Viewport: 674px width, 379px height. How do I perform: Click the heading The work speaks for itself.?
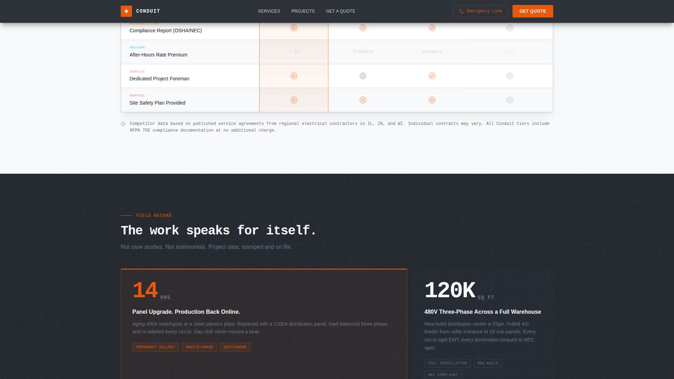(x=218, y=230)
